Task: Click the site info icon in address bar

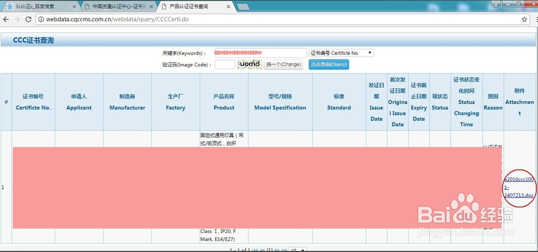Action: pos(41,20)
